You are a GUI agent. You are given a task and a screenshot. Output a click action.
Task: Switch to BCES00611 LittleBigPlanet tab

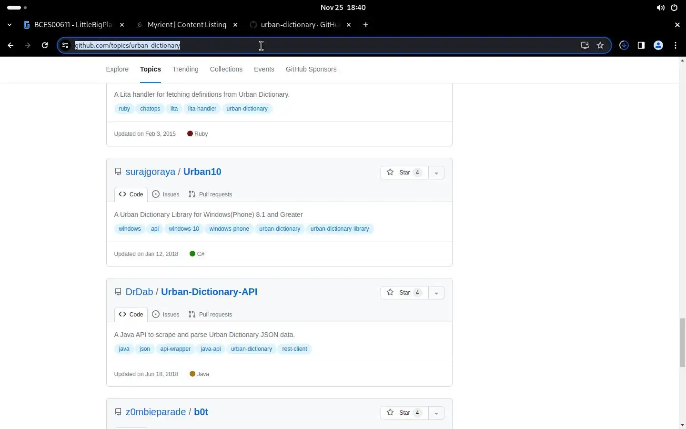pyautogui.click(x=73, y=25)
